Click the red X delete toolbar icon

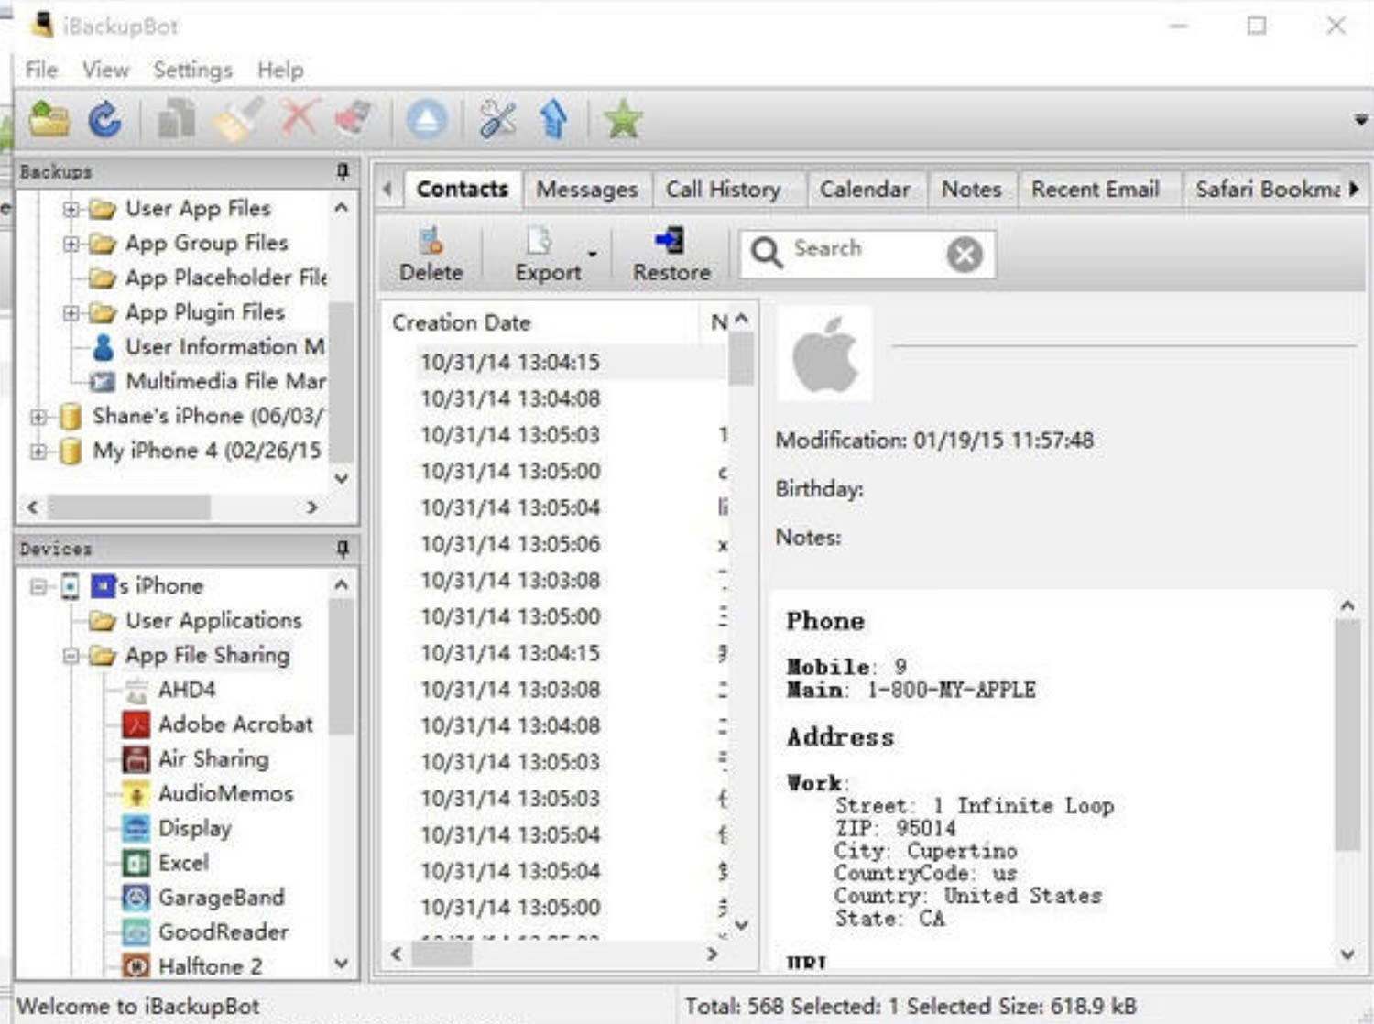tap(299, 118)
